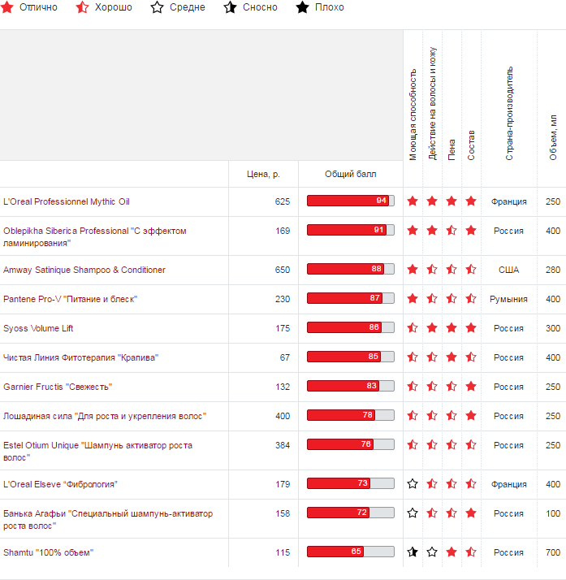
Task: Click country 'Румыния' in Pantene row
Action: point(508,299)
